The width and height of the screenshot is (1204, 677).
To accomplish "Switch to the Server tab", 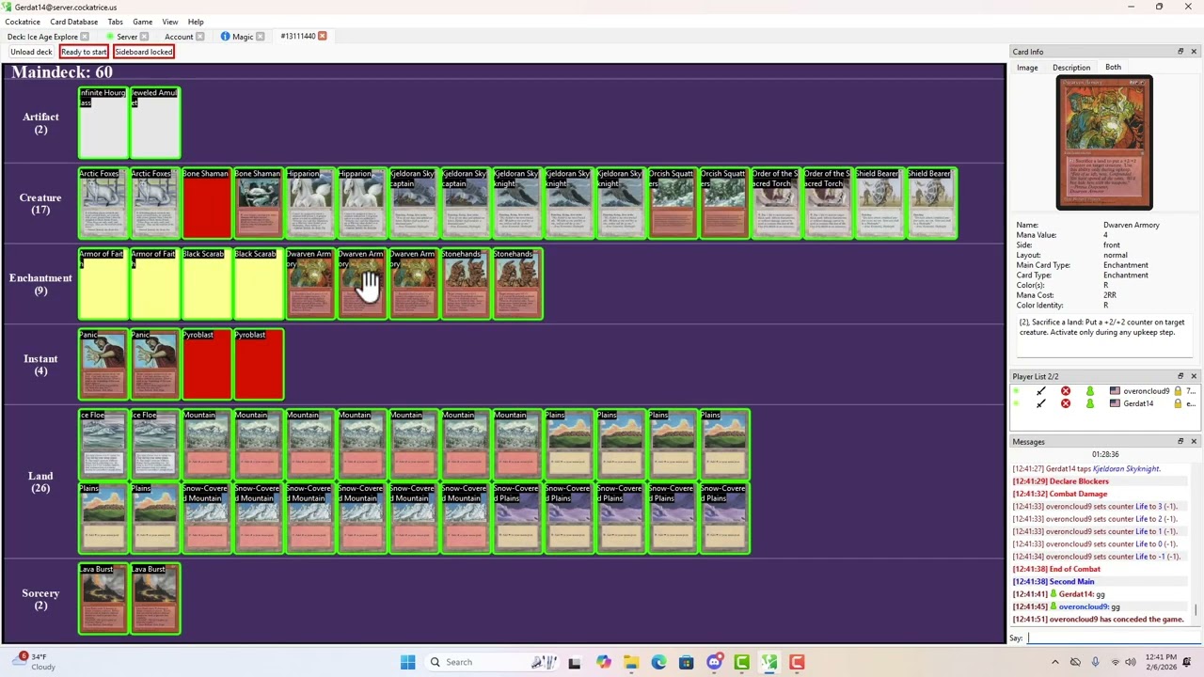I will pos(126,37).
